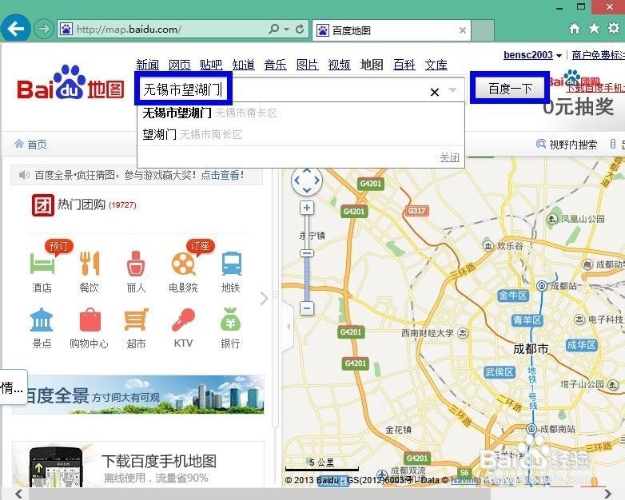Select suggestion 望湖门 无锡市南长区
The image size is (625, 500).
(301, 135)
